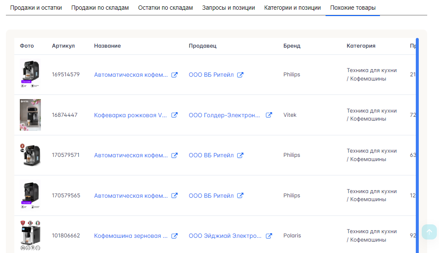Open seller ООО ВБ Ритейл in row 170579565
The width and height of the screenshot is (439, 253).
[211, 196]
